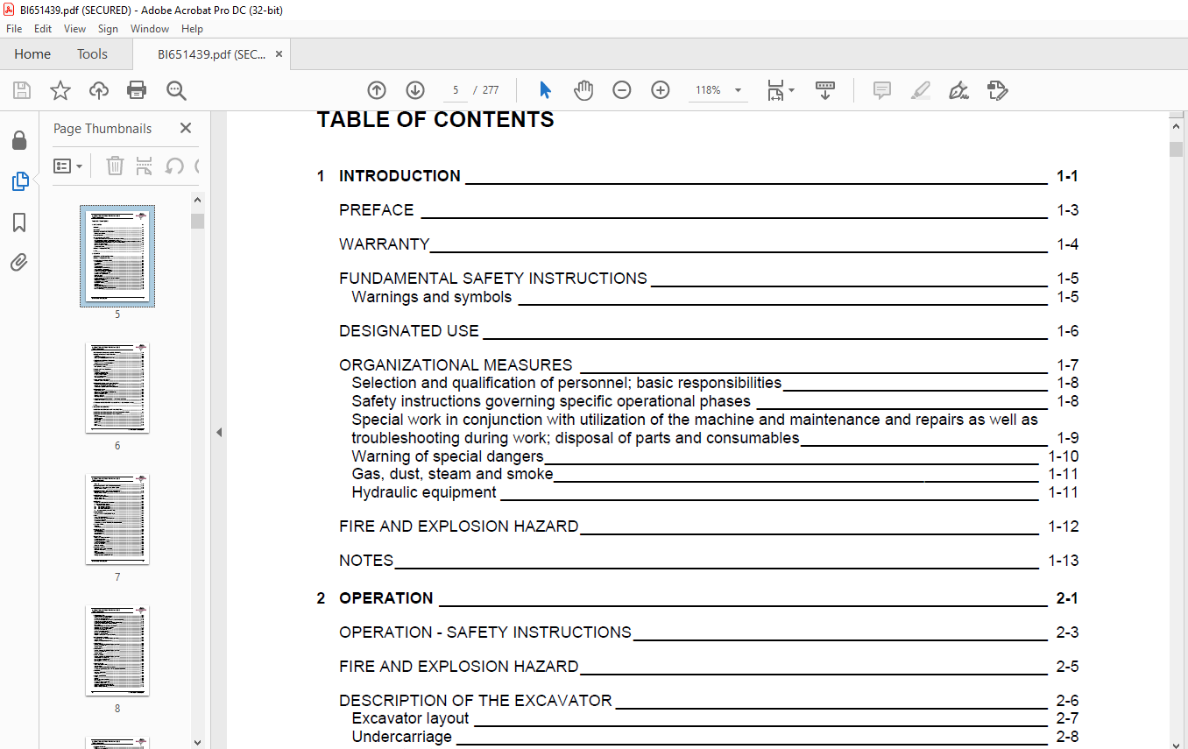Open the Sign menu
This screenshot has height=749, width=1188.
[x=108, y=29]
